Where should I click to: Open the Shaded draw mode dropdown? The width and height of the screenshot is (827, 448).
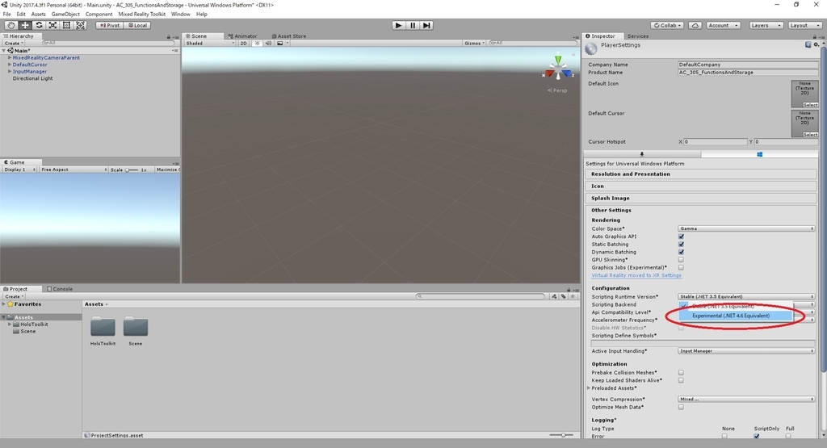pos(209,44)
